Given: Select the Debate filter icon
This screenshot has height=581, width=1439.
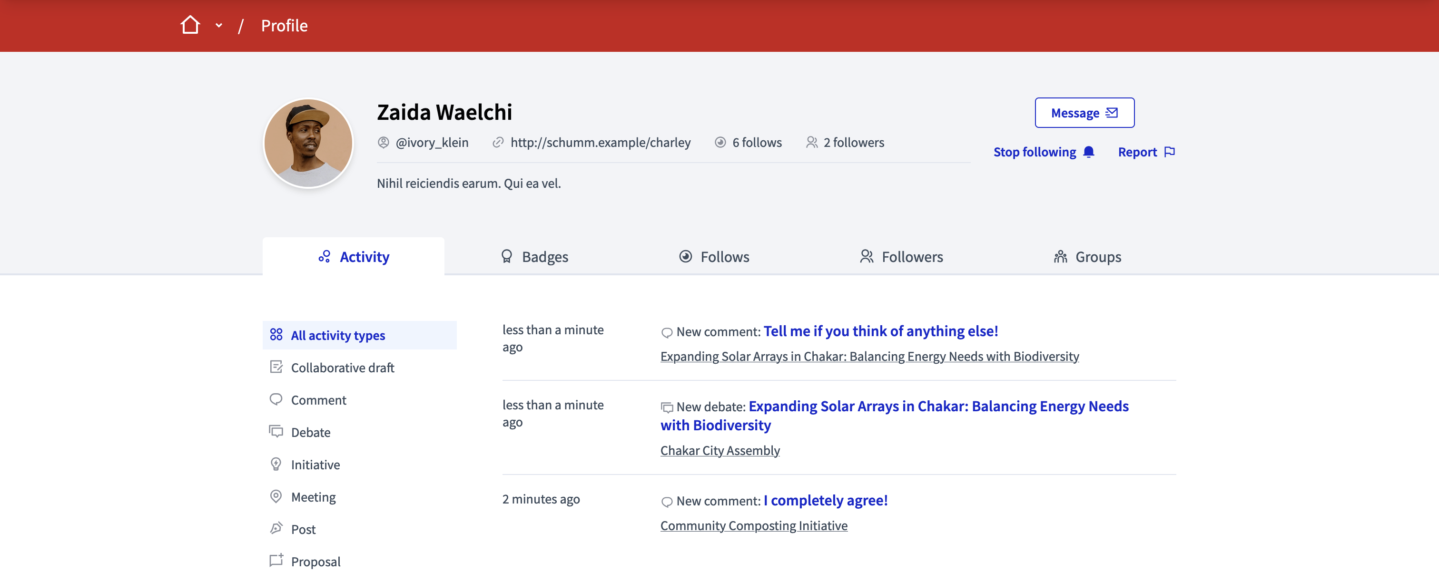Looking at the screenshot, I should click(x=276, y=431).
